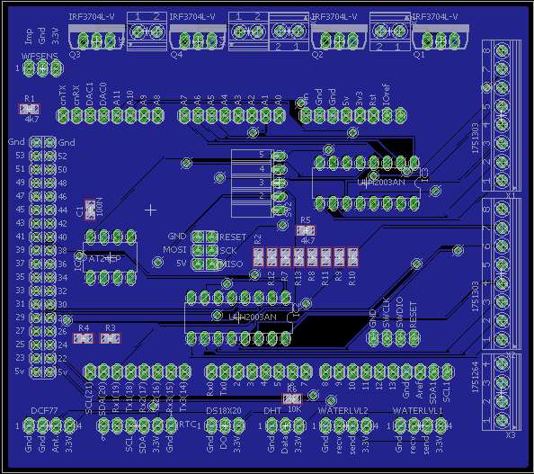
Task: Click the MOSI pad on ISP header
Action: coord(198,250)
